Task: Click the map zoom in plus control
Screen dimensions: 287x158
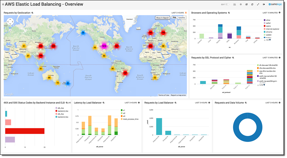Action: [10, 30]
